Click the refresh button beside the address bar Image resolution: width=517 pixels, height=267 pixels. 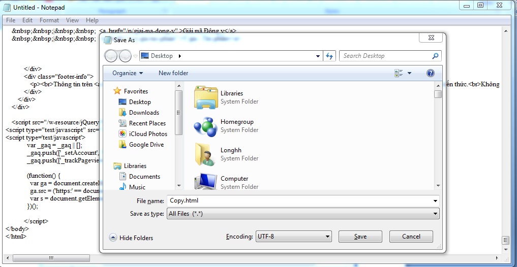[x=330, y=56]
